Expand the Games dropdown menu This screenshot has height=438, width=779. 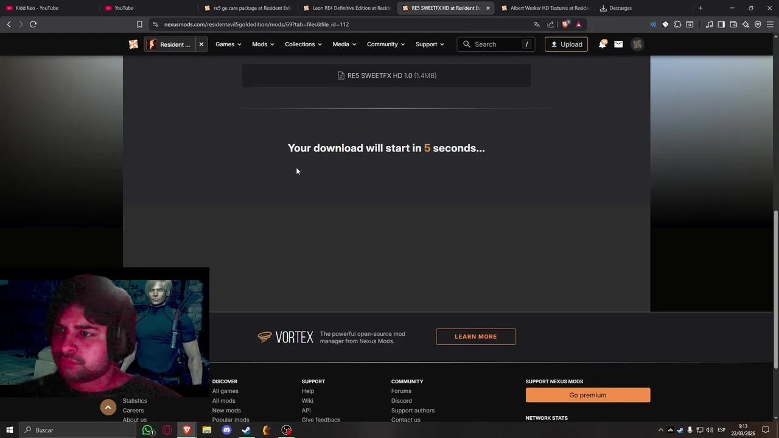point(228,44)
